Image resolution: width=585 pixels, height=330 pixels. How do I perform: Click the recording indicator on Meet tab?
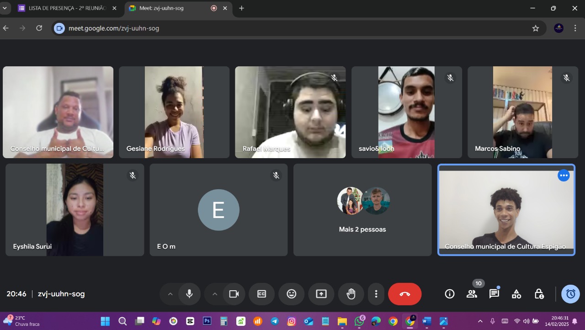214,8
